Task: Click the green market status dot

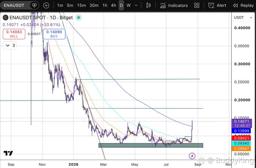Action: point(79,18)
